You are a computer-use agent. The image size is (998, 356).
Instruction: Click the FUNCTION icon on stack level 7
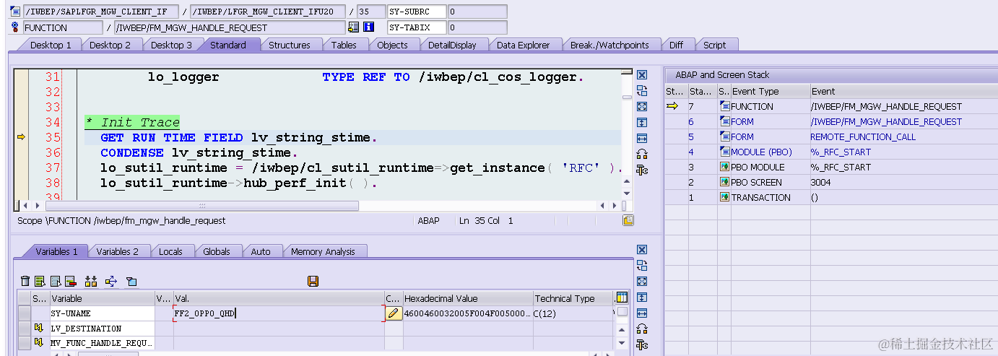724,106
